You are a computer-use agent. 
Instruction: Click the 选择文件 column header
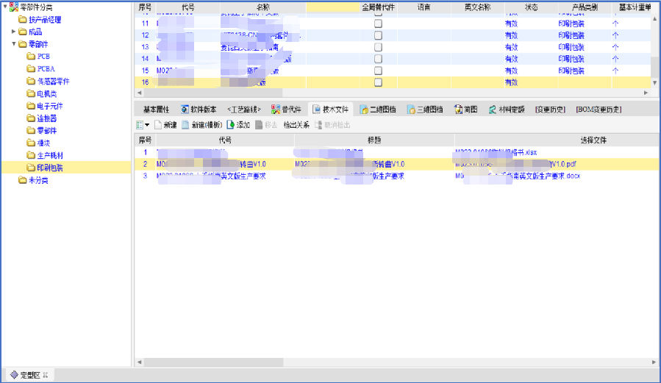(593, 140)
